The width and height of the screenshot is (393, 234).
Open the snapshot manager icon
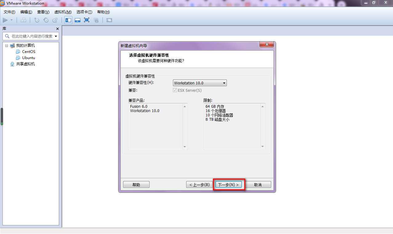point(55,20)
